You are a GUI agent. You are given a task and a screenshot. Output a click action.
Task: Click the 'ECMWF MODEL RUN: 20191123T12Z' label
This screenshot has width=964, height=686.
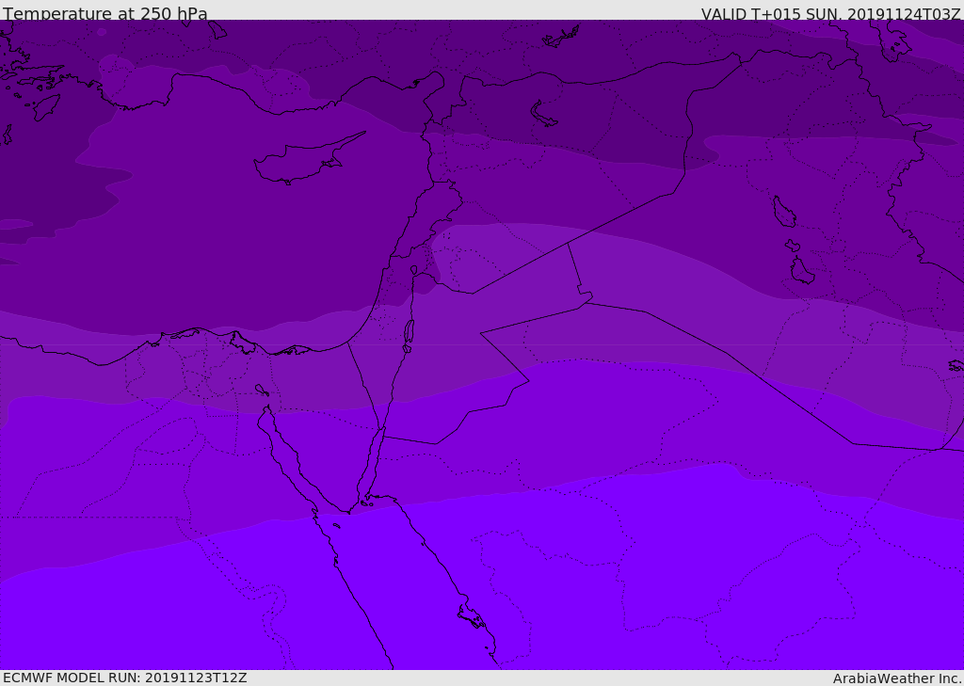coord(125,678)
